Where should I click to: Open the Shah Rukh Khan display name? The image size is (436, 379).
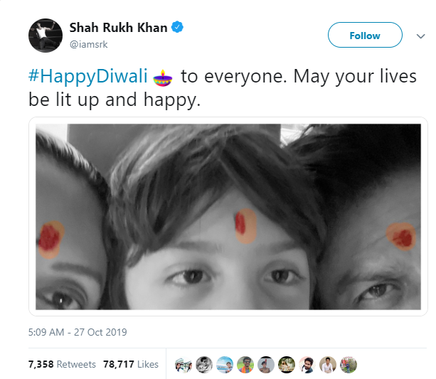(x=118, y=28)
